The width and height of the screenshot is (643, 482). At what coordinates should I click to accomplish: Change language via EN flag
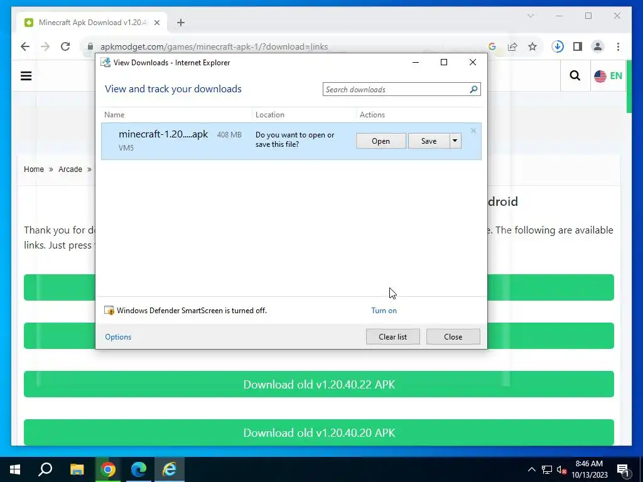608,76
